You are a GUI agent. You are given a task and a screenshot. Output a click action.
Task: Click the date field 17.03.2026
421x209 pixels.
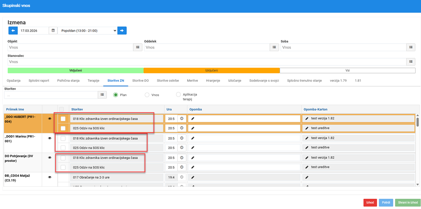(33, 31)
